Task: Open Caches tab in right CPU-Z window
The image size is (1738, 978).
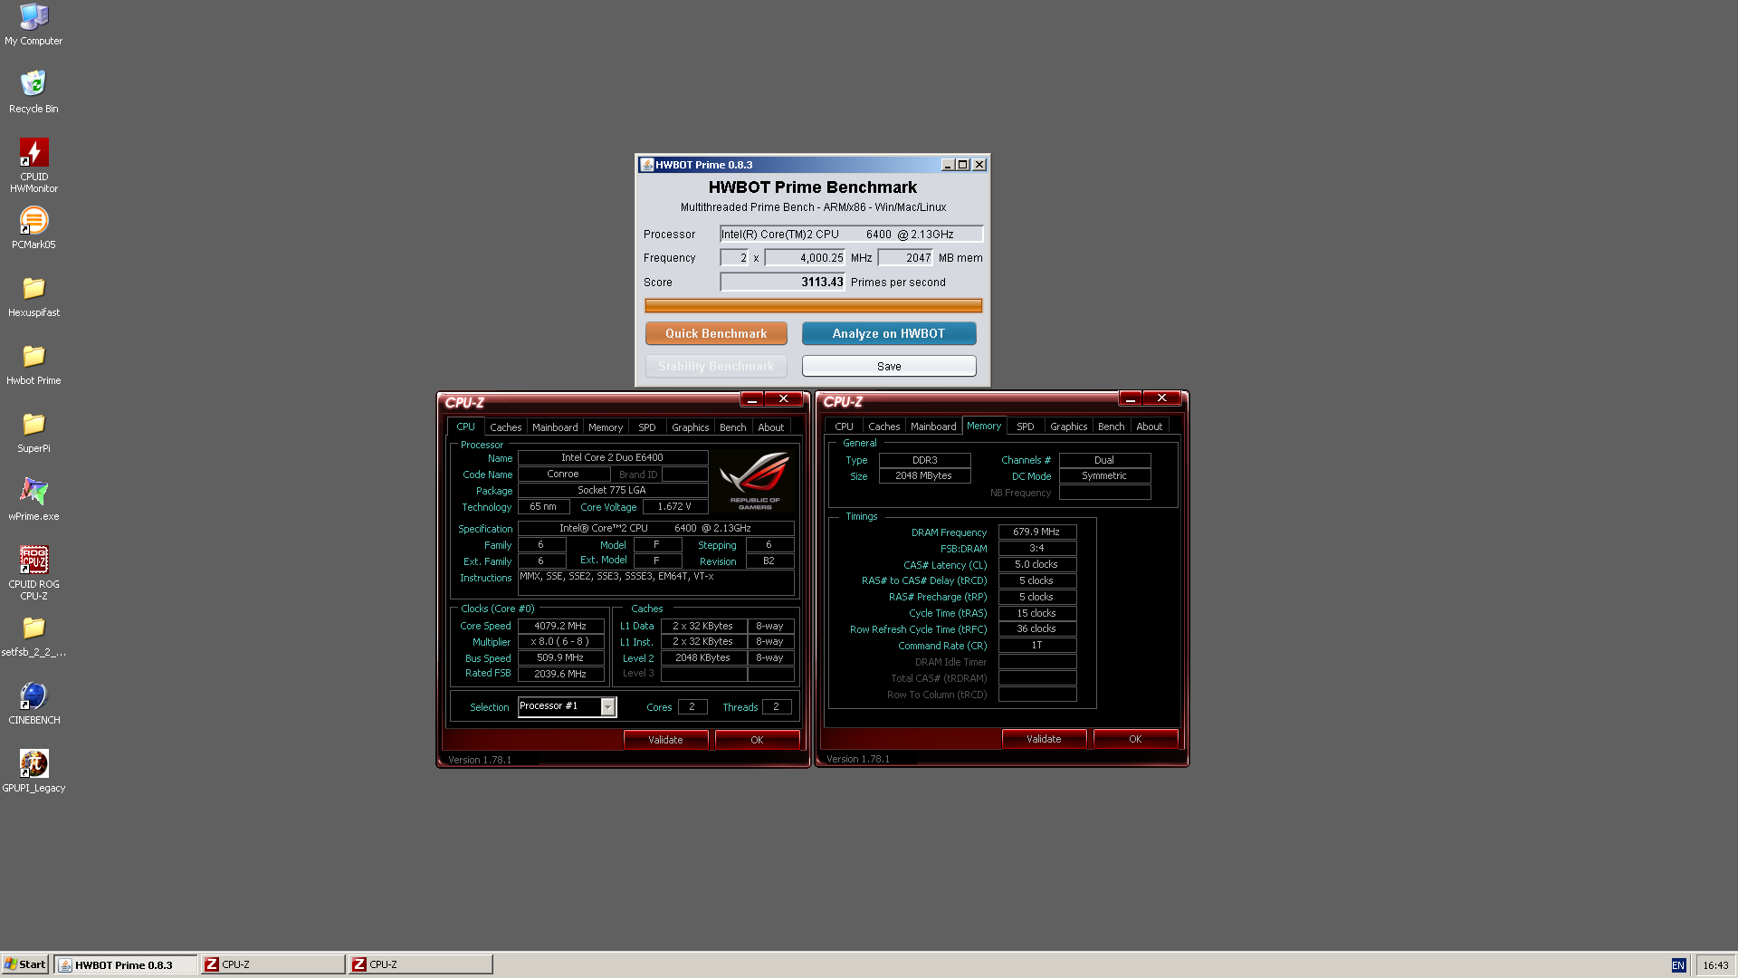Action: tap(883, 427)
